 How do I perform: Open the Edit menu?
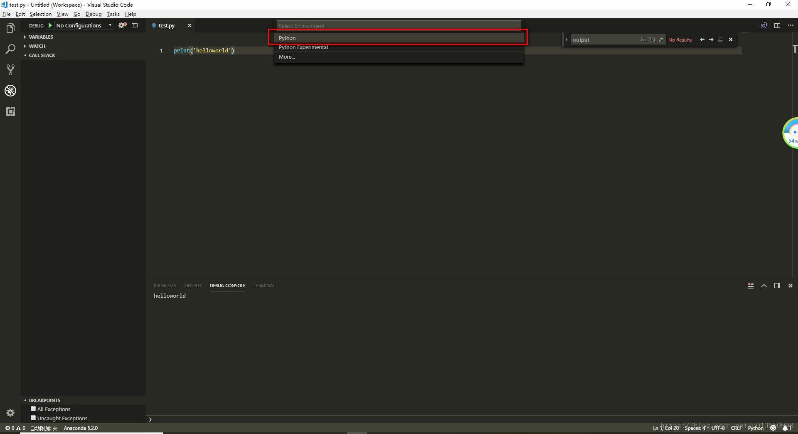(20, 14)
